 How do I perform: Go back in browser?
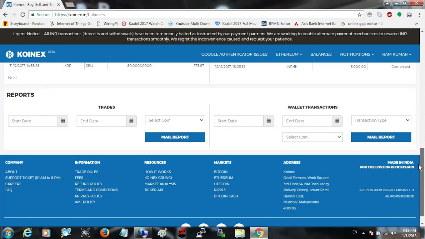(x=5, y=15)
